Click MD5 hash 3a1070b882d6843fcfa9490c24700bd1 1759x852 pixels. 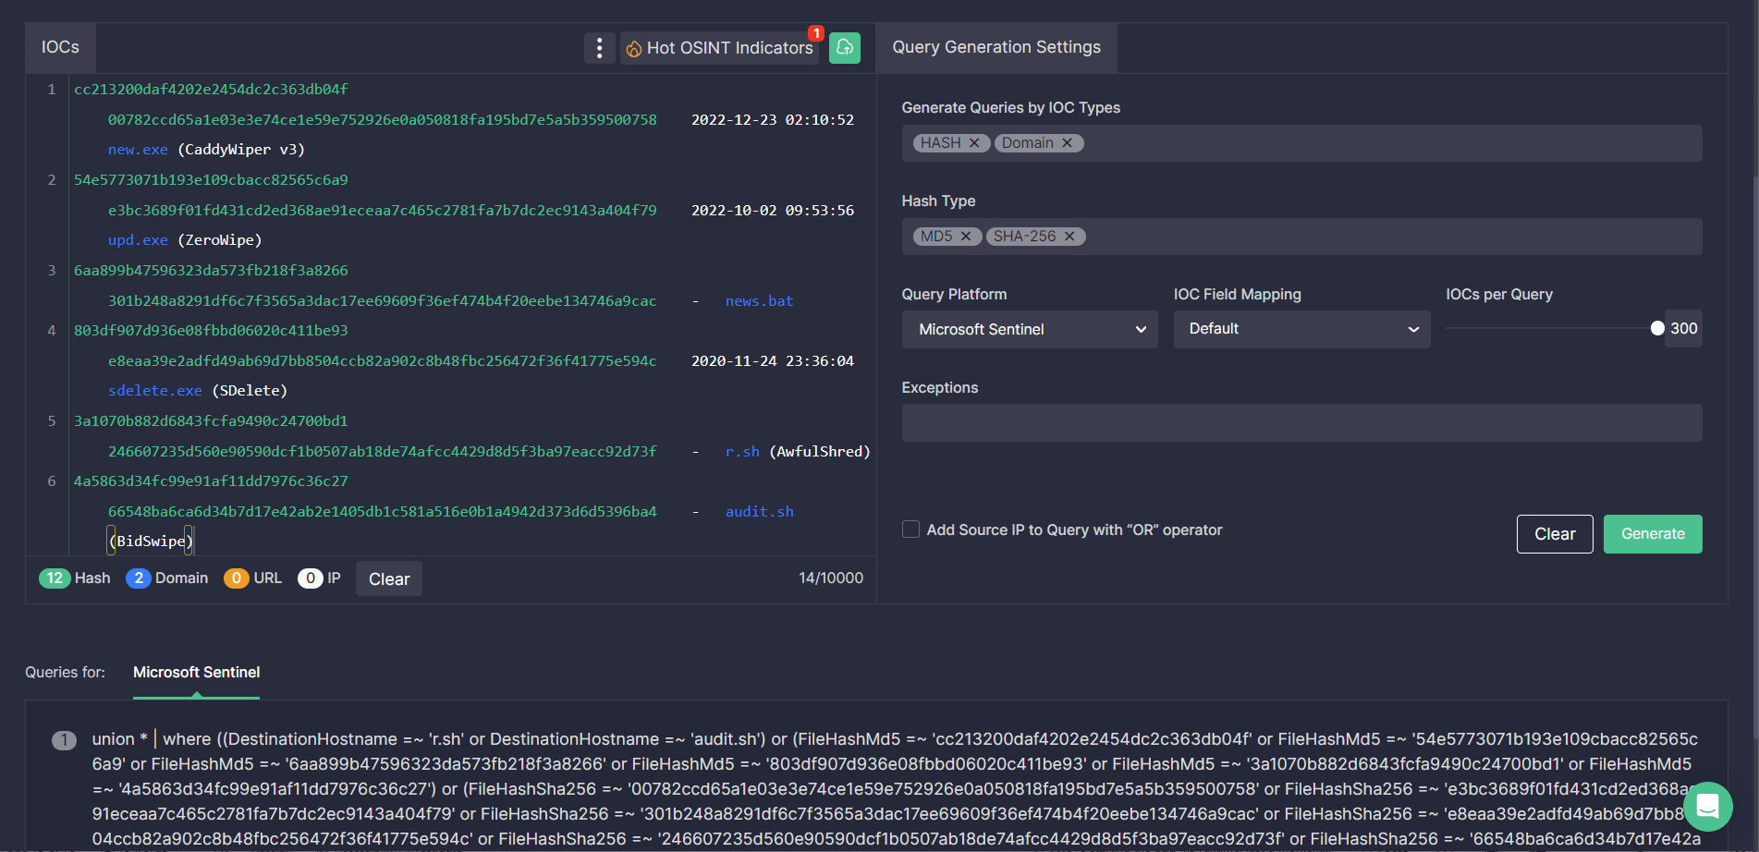[211, 421]
